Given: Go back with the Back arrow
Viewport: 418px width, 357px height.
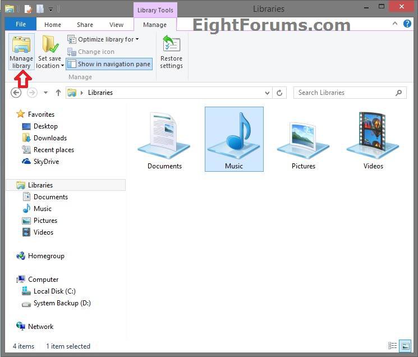Looking at the screenshot, I should pos(16,93).
